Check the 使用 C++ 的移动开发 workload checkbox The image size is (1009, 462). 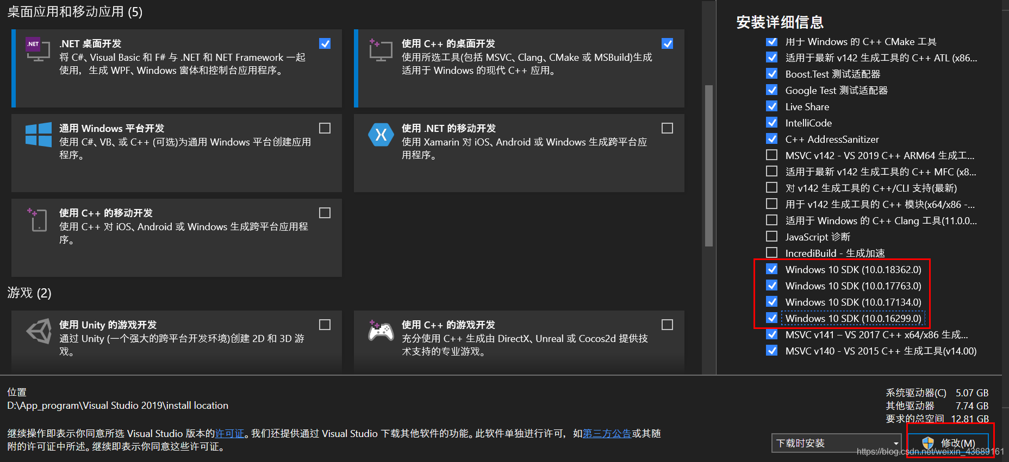pyautogui.click(x=325, y=213)
